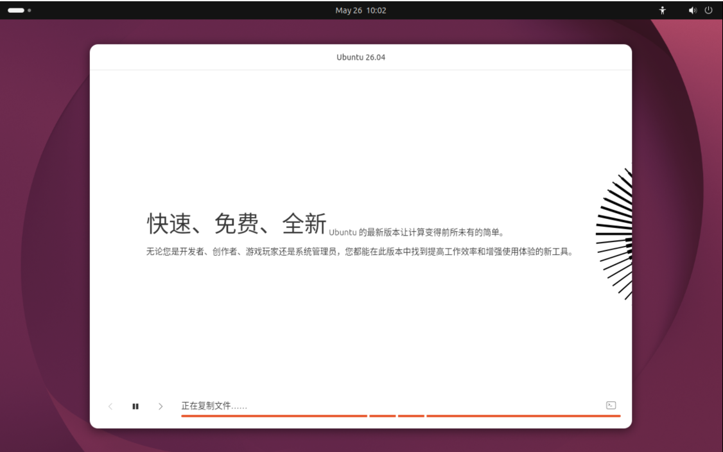Click the first long progress bar segment
The height and width of the screenshot is (452, 723).
click(x=274, y=416)
